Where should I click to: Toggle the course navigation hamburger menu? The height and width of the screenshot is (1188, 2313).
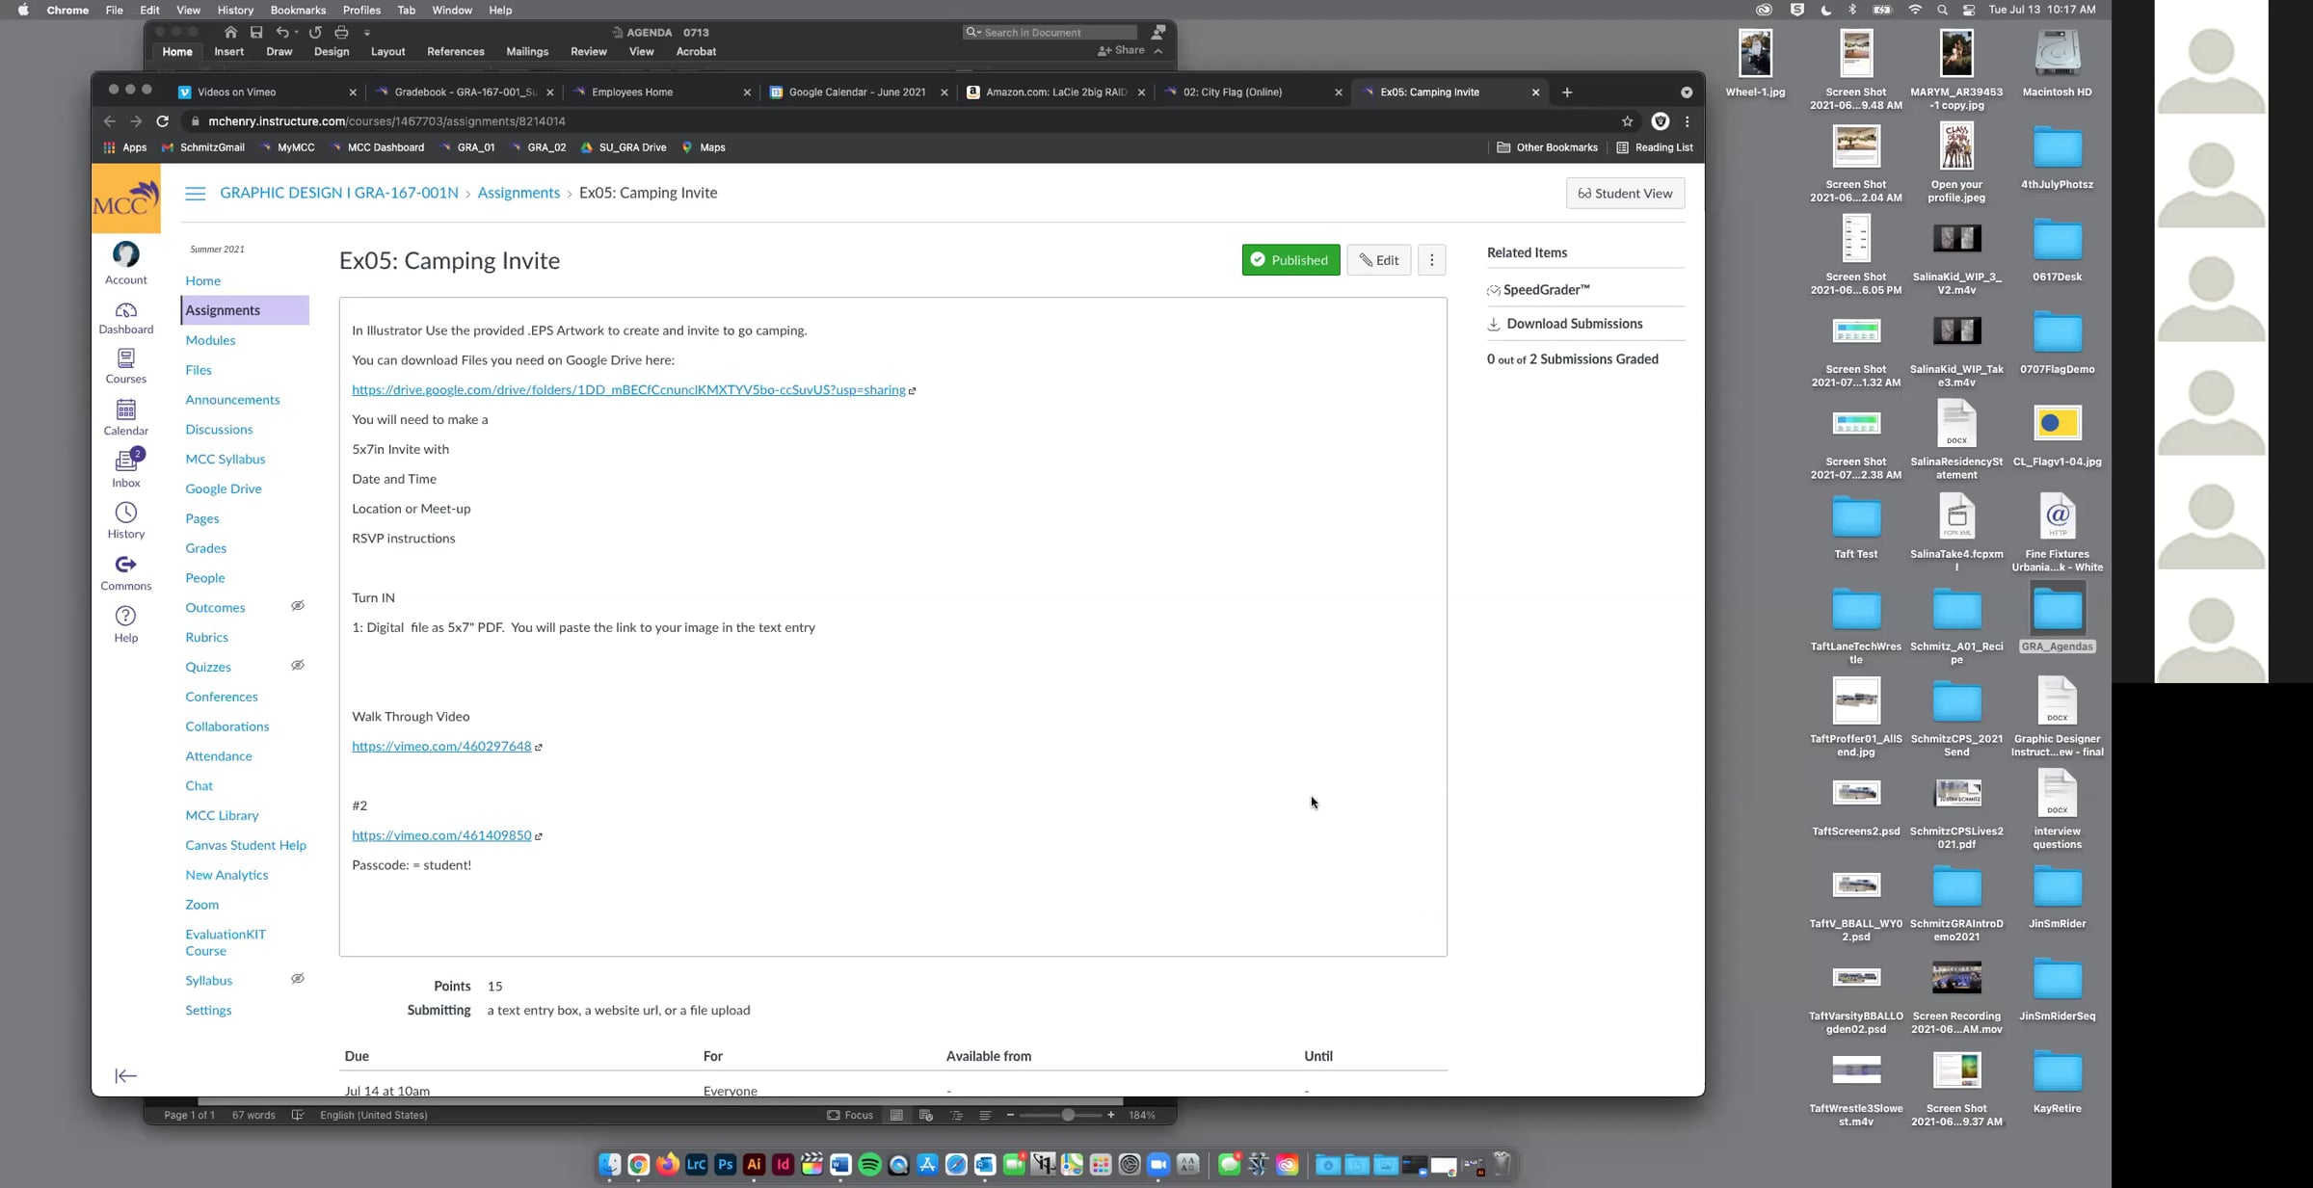pyautogui.click(x=195, y=194)
